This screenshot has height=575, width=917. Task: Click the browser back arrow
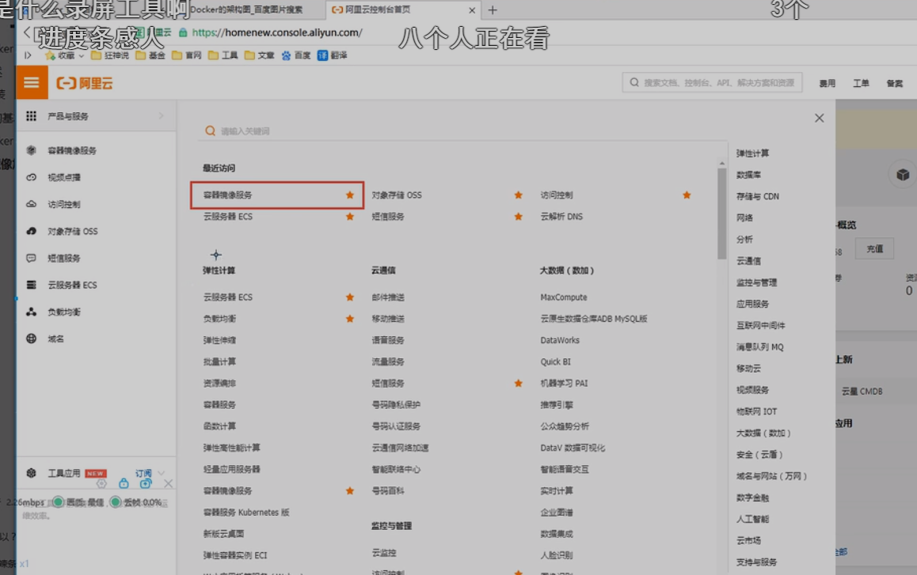tap(27, 32)
